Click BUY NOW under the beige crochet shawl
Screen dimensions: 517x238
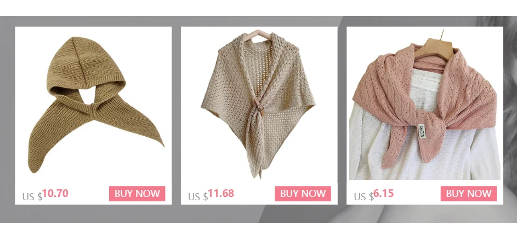(303, 194)
